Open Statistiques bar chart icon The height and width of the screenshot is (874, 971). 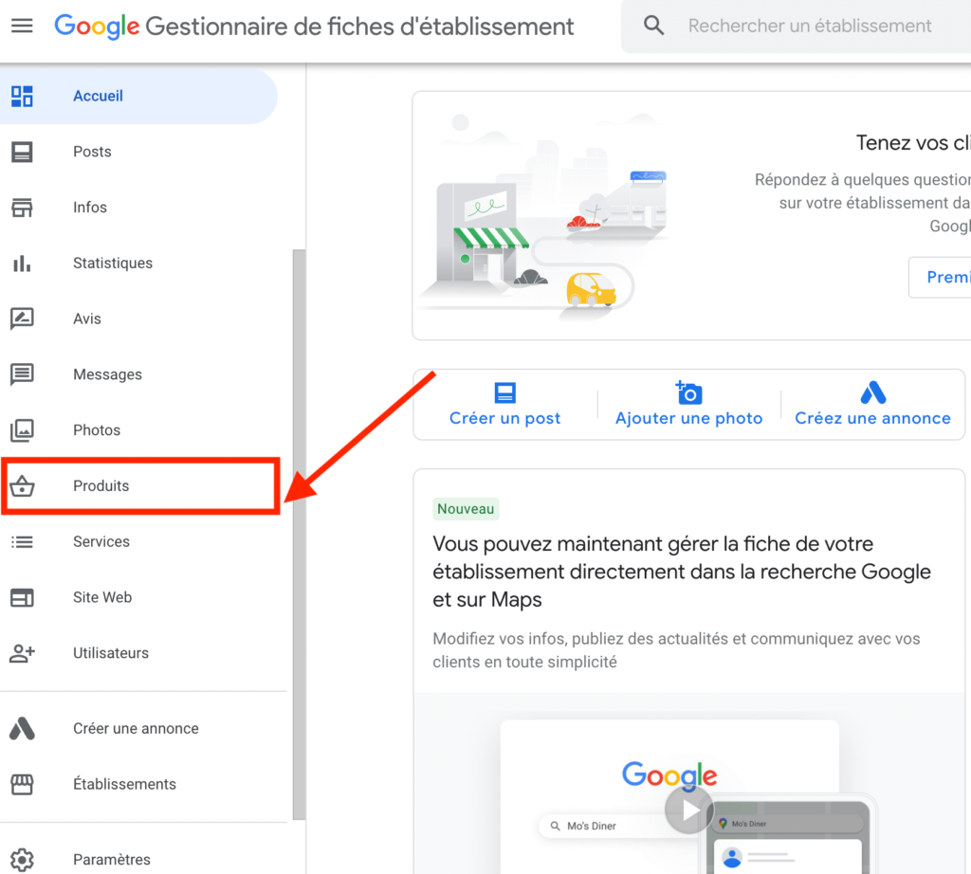point(23,264)
